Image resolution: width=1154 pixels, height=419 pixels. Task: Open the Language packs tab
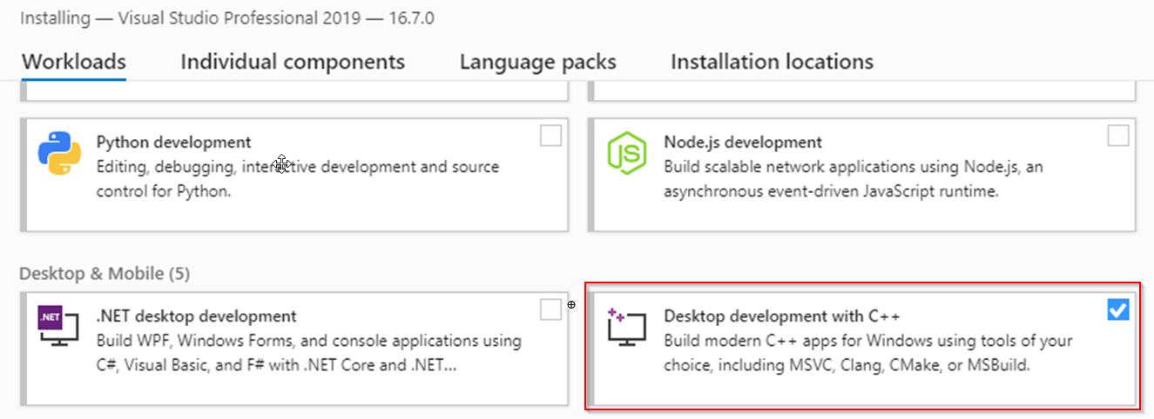pyautogui.click(x=538, y=62)
